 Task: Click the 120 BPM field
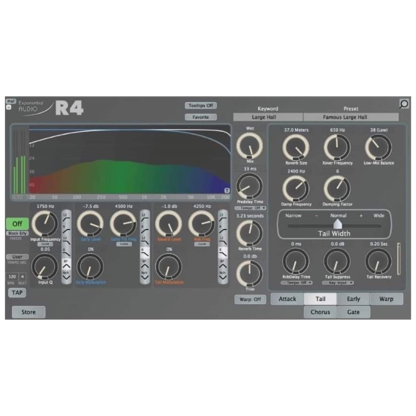[x=12, y=277]
